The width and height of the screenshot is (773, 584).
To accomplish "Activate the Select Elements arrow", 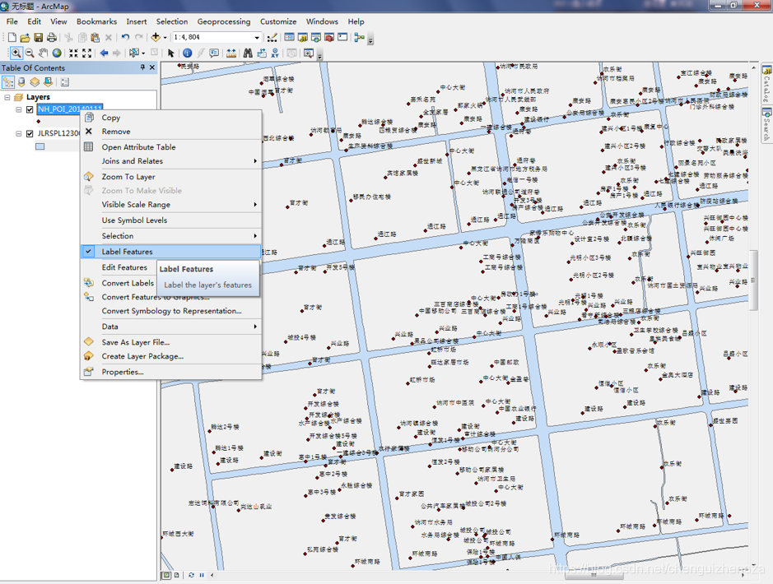I will (x=171, y=53).
